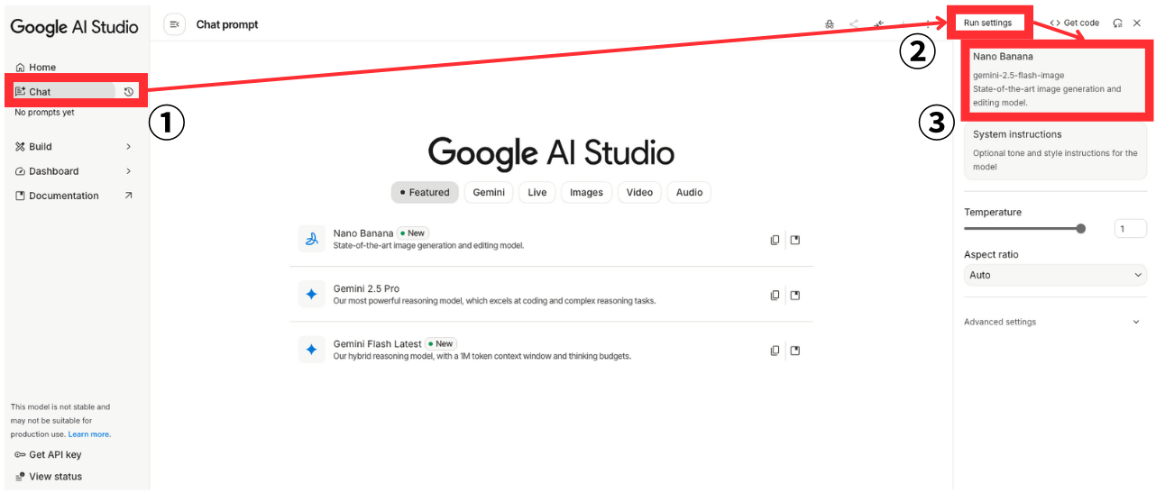This screenshot has height=493, width=1156.
Task: Copy the Nano Banana model ID
Action: click(775, 240)
